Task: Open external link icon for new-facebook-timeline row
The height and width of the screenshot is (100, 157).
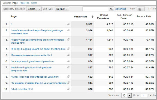Action: (68, 30)
